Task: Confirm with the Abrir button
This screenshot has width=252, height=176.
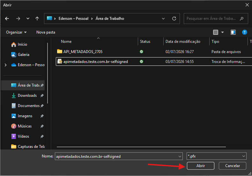Action: point(200,166)
